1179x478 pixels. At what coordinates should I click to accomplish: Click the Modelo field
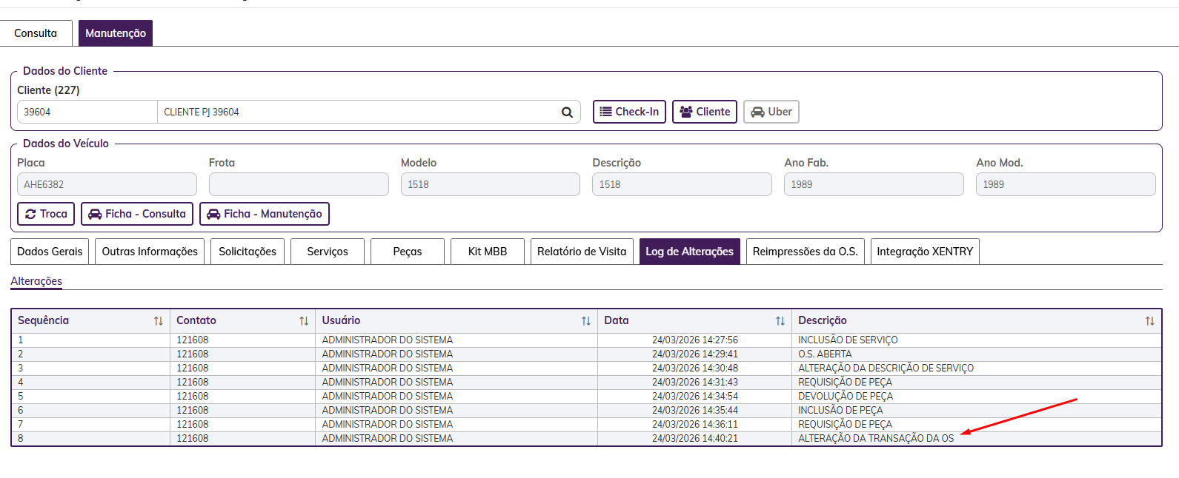pyautogui.click(x=491, y=184)
